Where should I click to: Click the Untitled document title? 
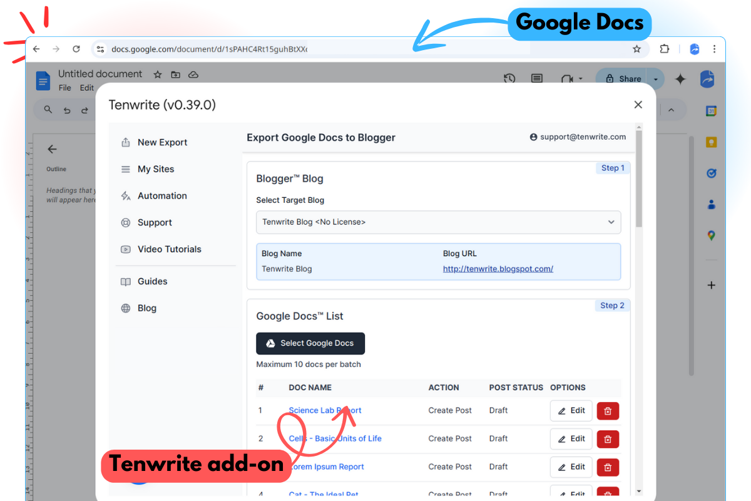pos(100,74)
